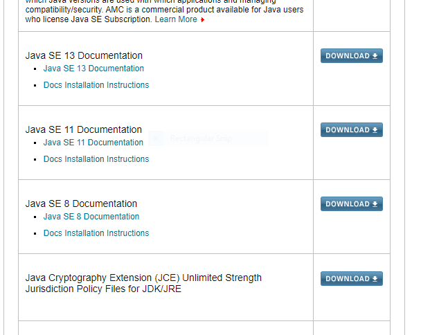Open the Java SE 13 Documentation bullet link
This screenshot has width=439, height=335.
(x=93, y=69)
